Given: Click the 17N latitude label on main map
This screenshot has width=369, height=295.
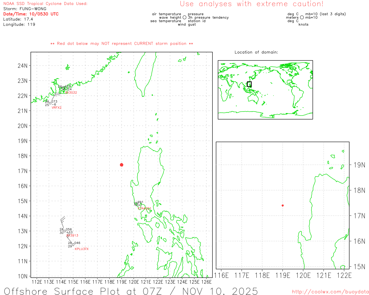Looking at the screenshot, I should 22,171.
